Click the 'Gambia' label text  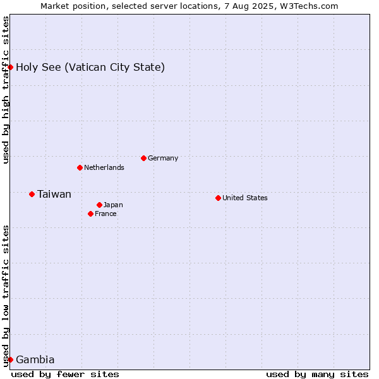(x=35, y=359)
